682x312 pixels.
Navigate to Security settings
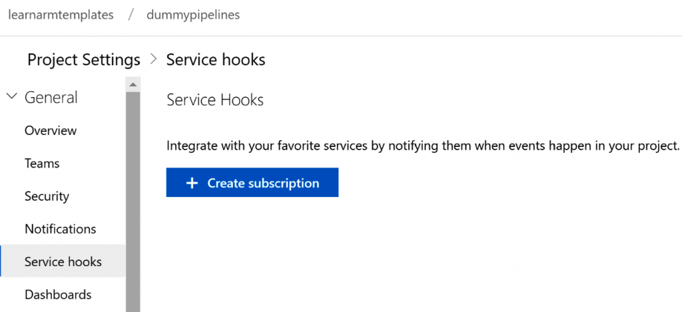(x=47, y=196)
